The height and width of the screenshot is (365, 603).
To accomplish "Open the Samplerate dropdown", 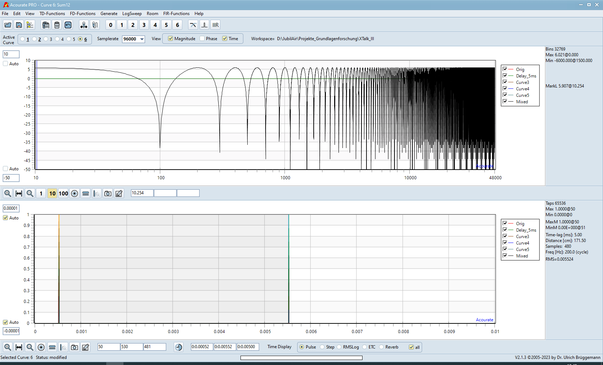I will tap(142, 39).
